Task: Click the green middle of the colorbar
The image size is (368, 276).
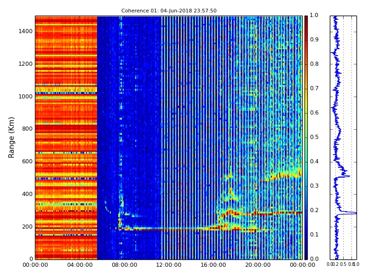Action: pos(306,138)
